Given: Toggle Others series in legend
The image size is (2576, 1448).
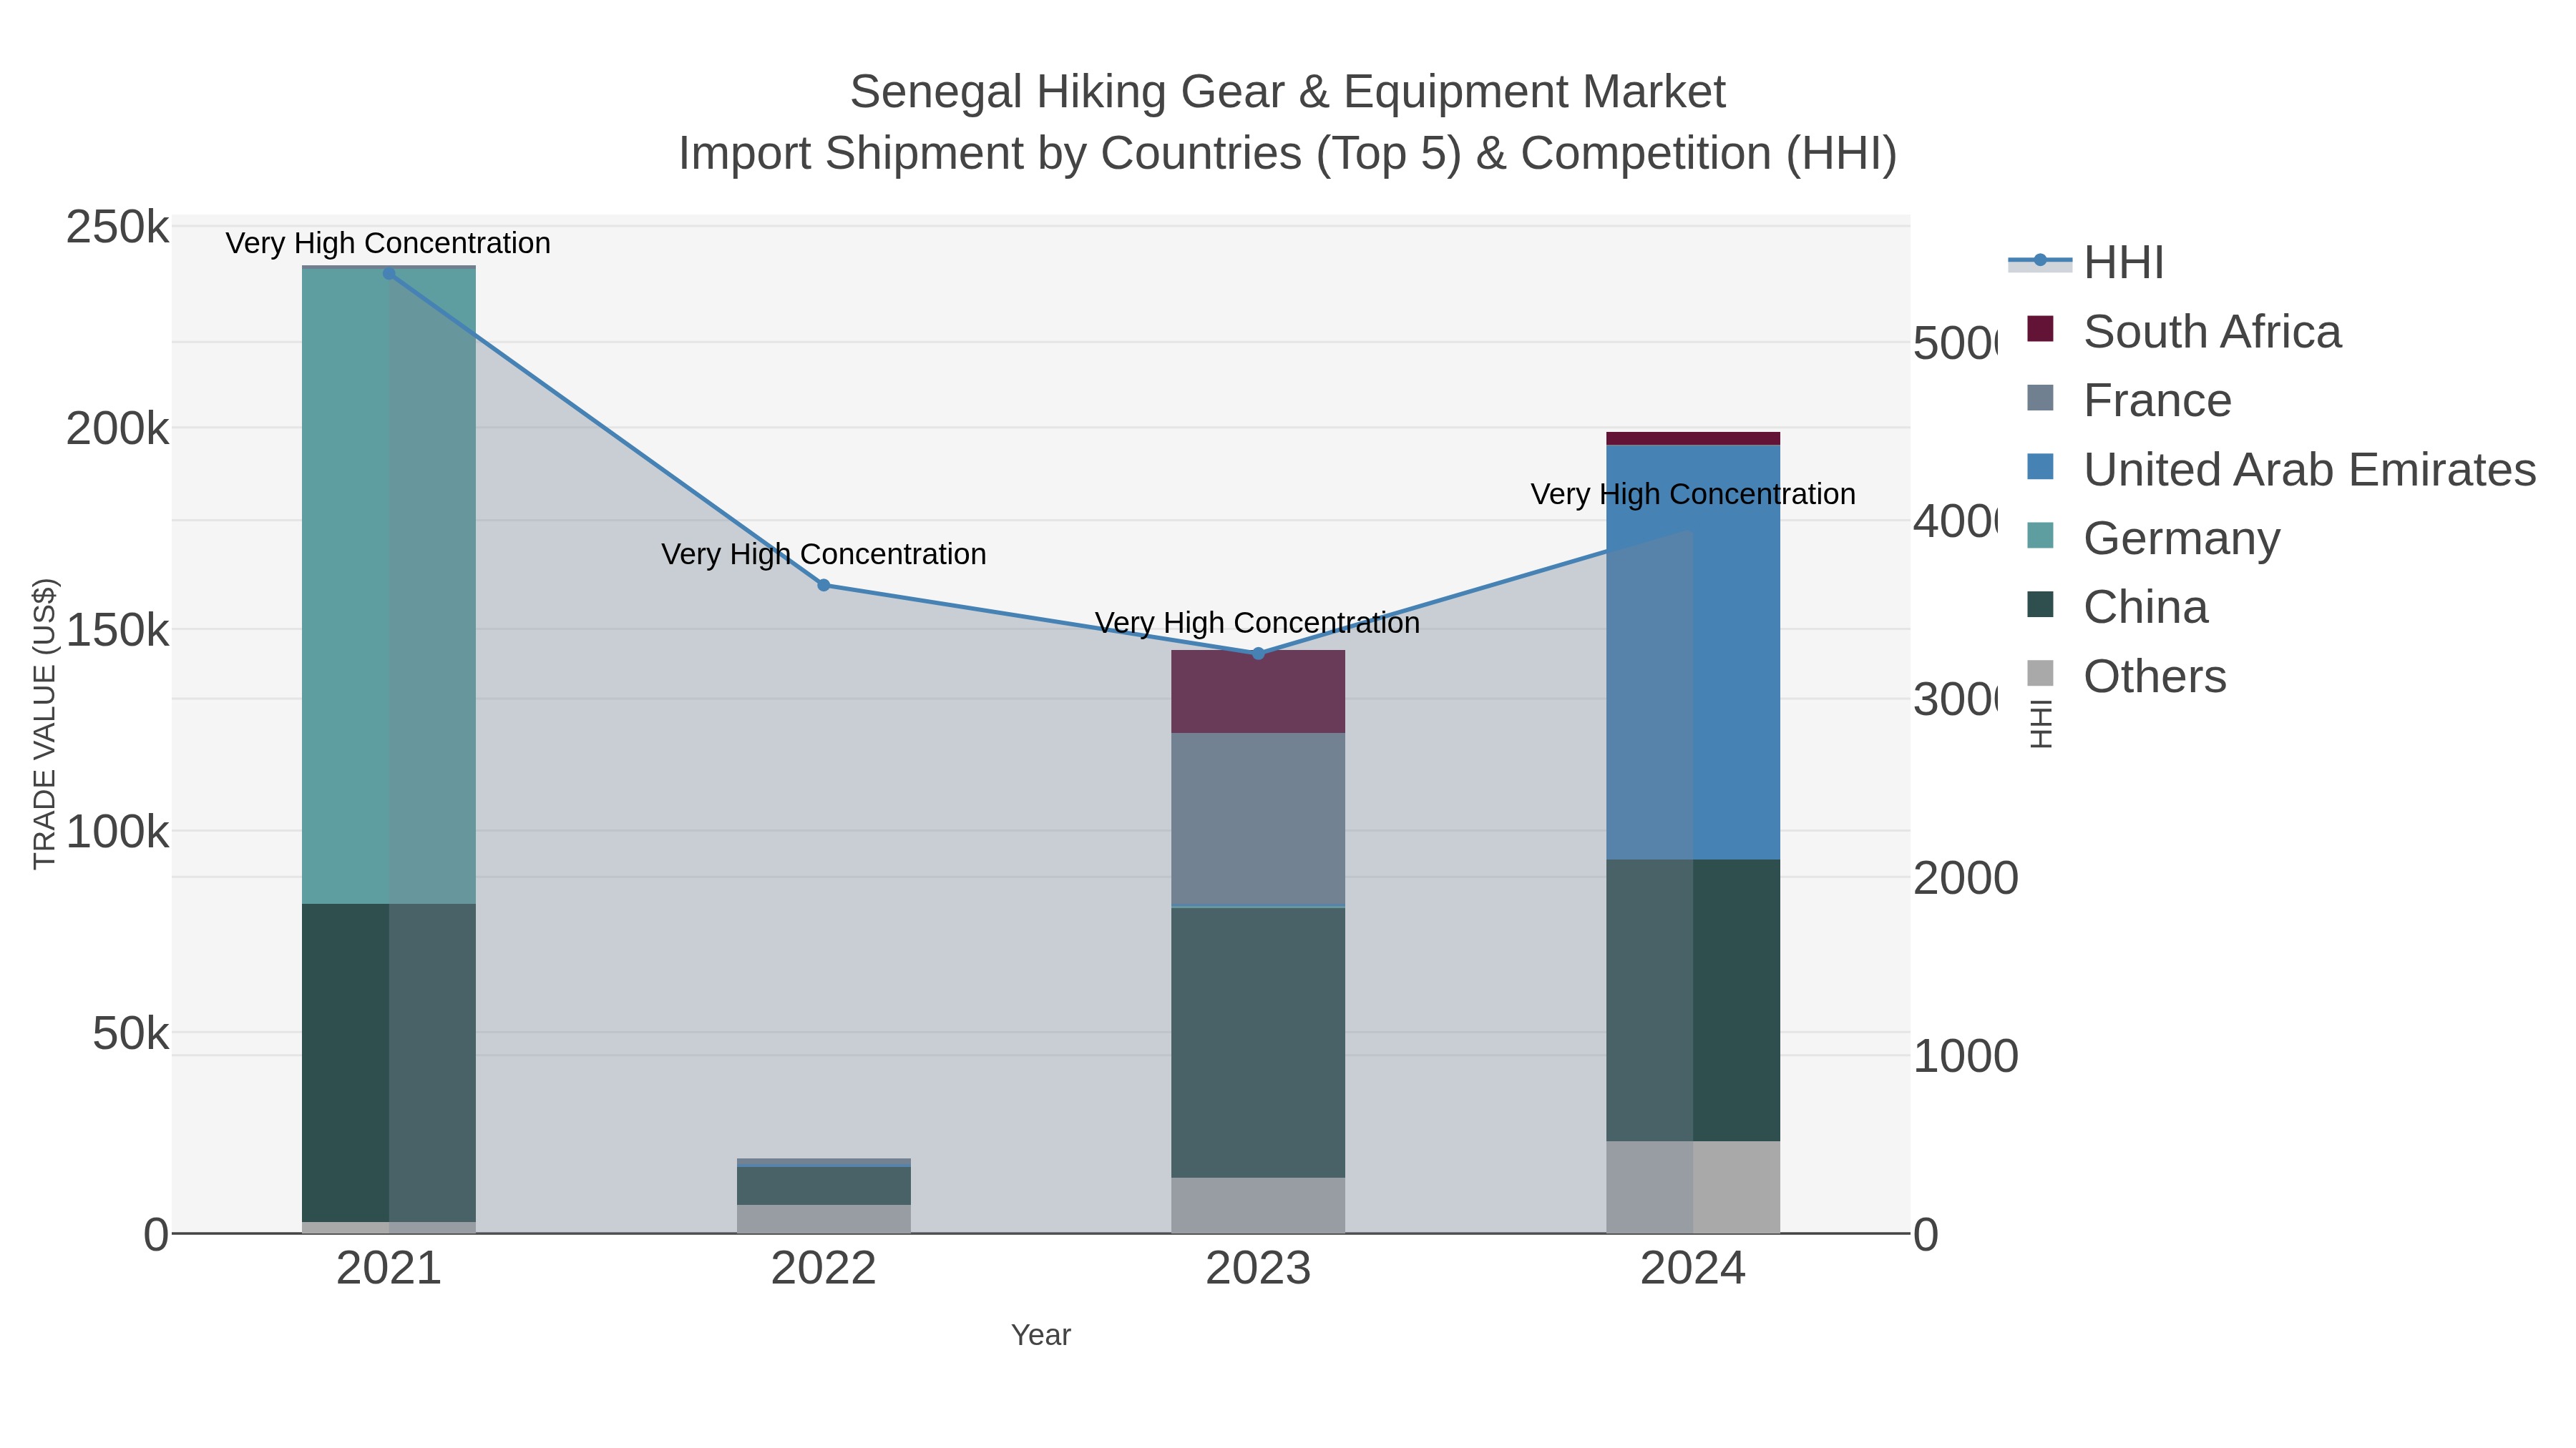Looking at the screenshot, I should coord(2126,676).
